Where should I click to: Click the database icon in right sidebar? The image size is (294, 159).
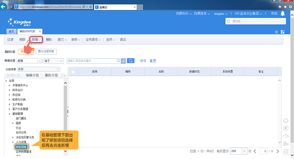[286, 144]
